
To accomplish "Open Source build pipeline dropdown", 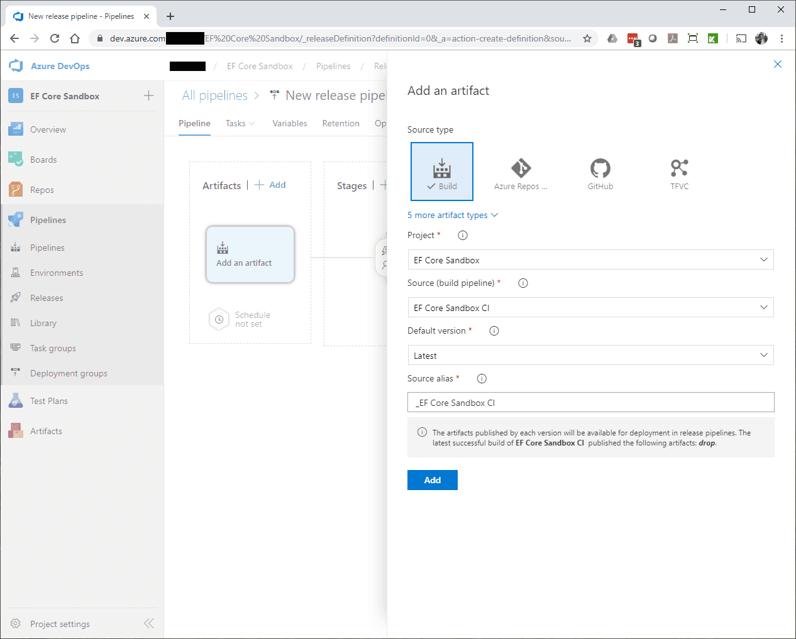I will pyautogui.click(x=590, y=308).
